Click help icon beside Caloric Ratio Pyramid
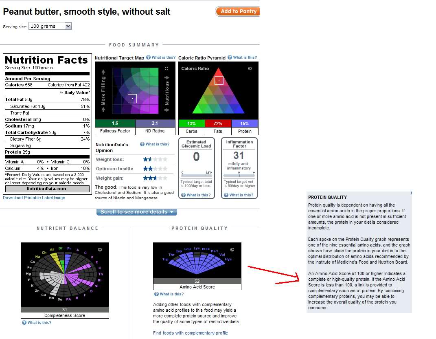436x339 pixels. click(x=230, y=57)
